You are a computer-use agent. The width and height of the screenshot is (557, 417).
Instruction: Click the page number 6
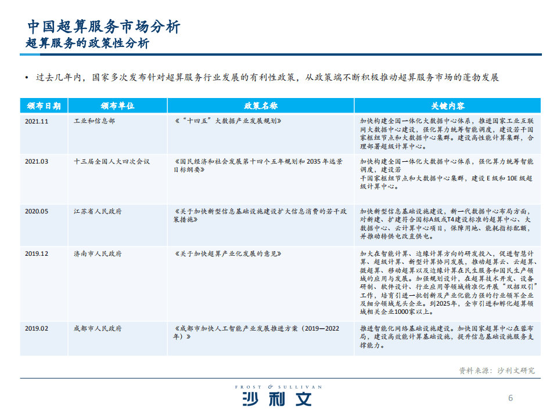pyautogui.click(x=510, y=398)
